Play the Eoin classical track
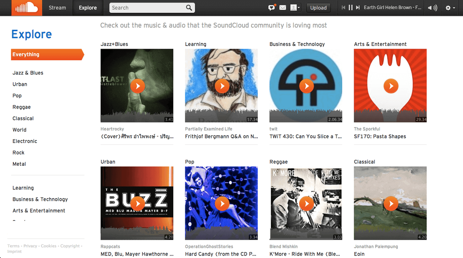The height and width of the screenshot is (258, 463). (391, 203)
